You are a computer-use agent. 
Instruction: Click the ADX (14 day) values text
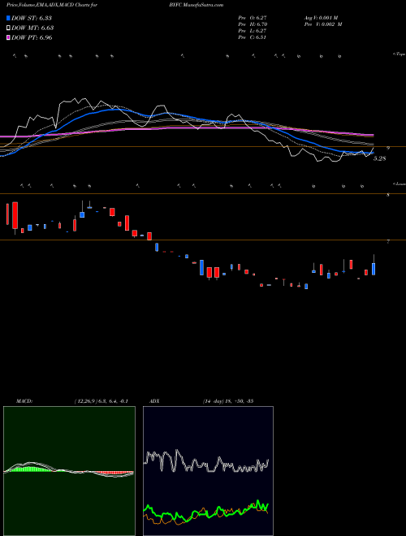tap(228, 401)
